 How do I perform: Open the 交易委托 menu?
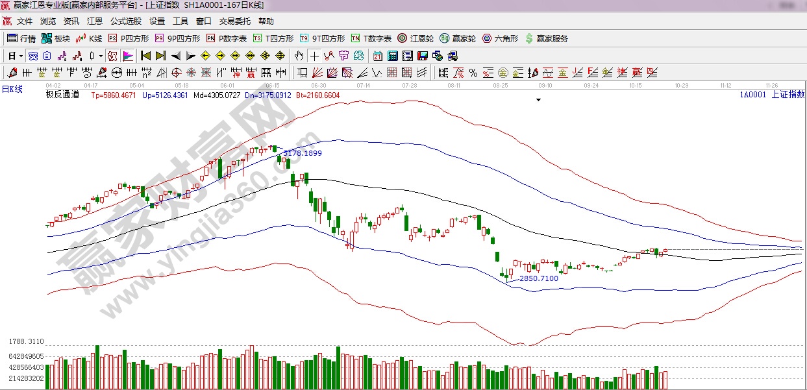click(234, 21)
